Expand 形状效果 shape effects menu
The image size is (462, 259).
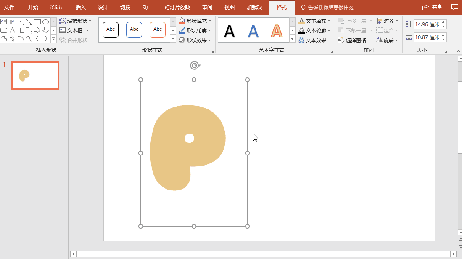195,40
